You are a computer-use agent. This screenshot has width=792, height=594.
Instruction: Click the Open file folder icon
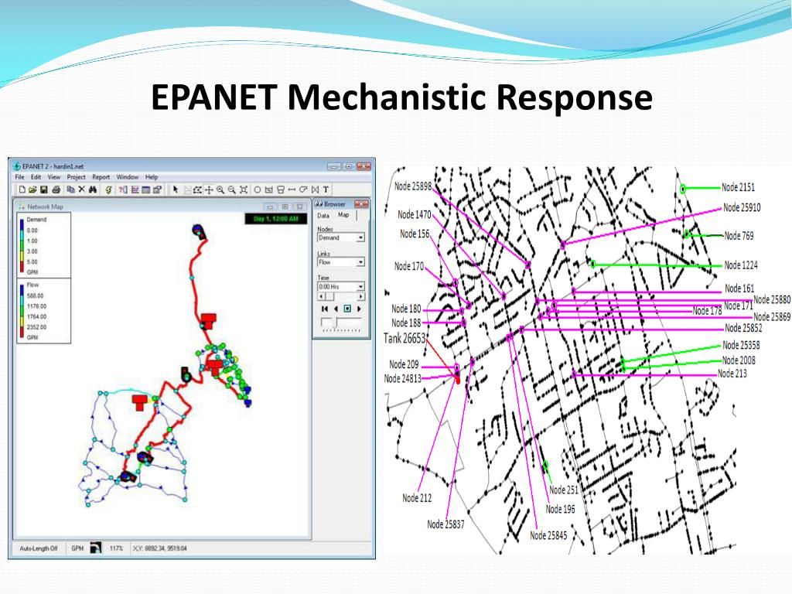tap(32, 190)
